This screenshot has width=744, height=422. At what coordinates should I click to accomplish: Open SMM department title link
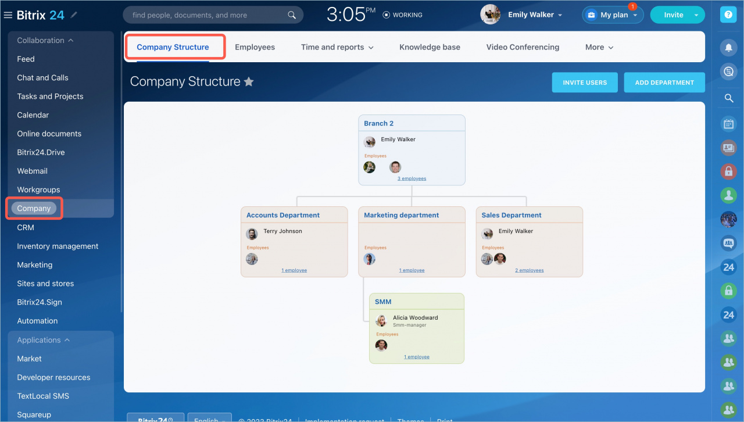coord(384,302)
